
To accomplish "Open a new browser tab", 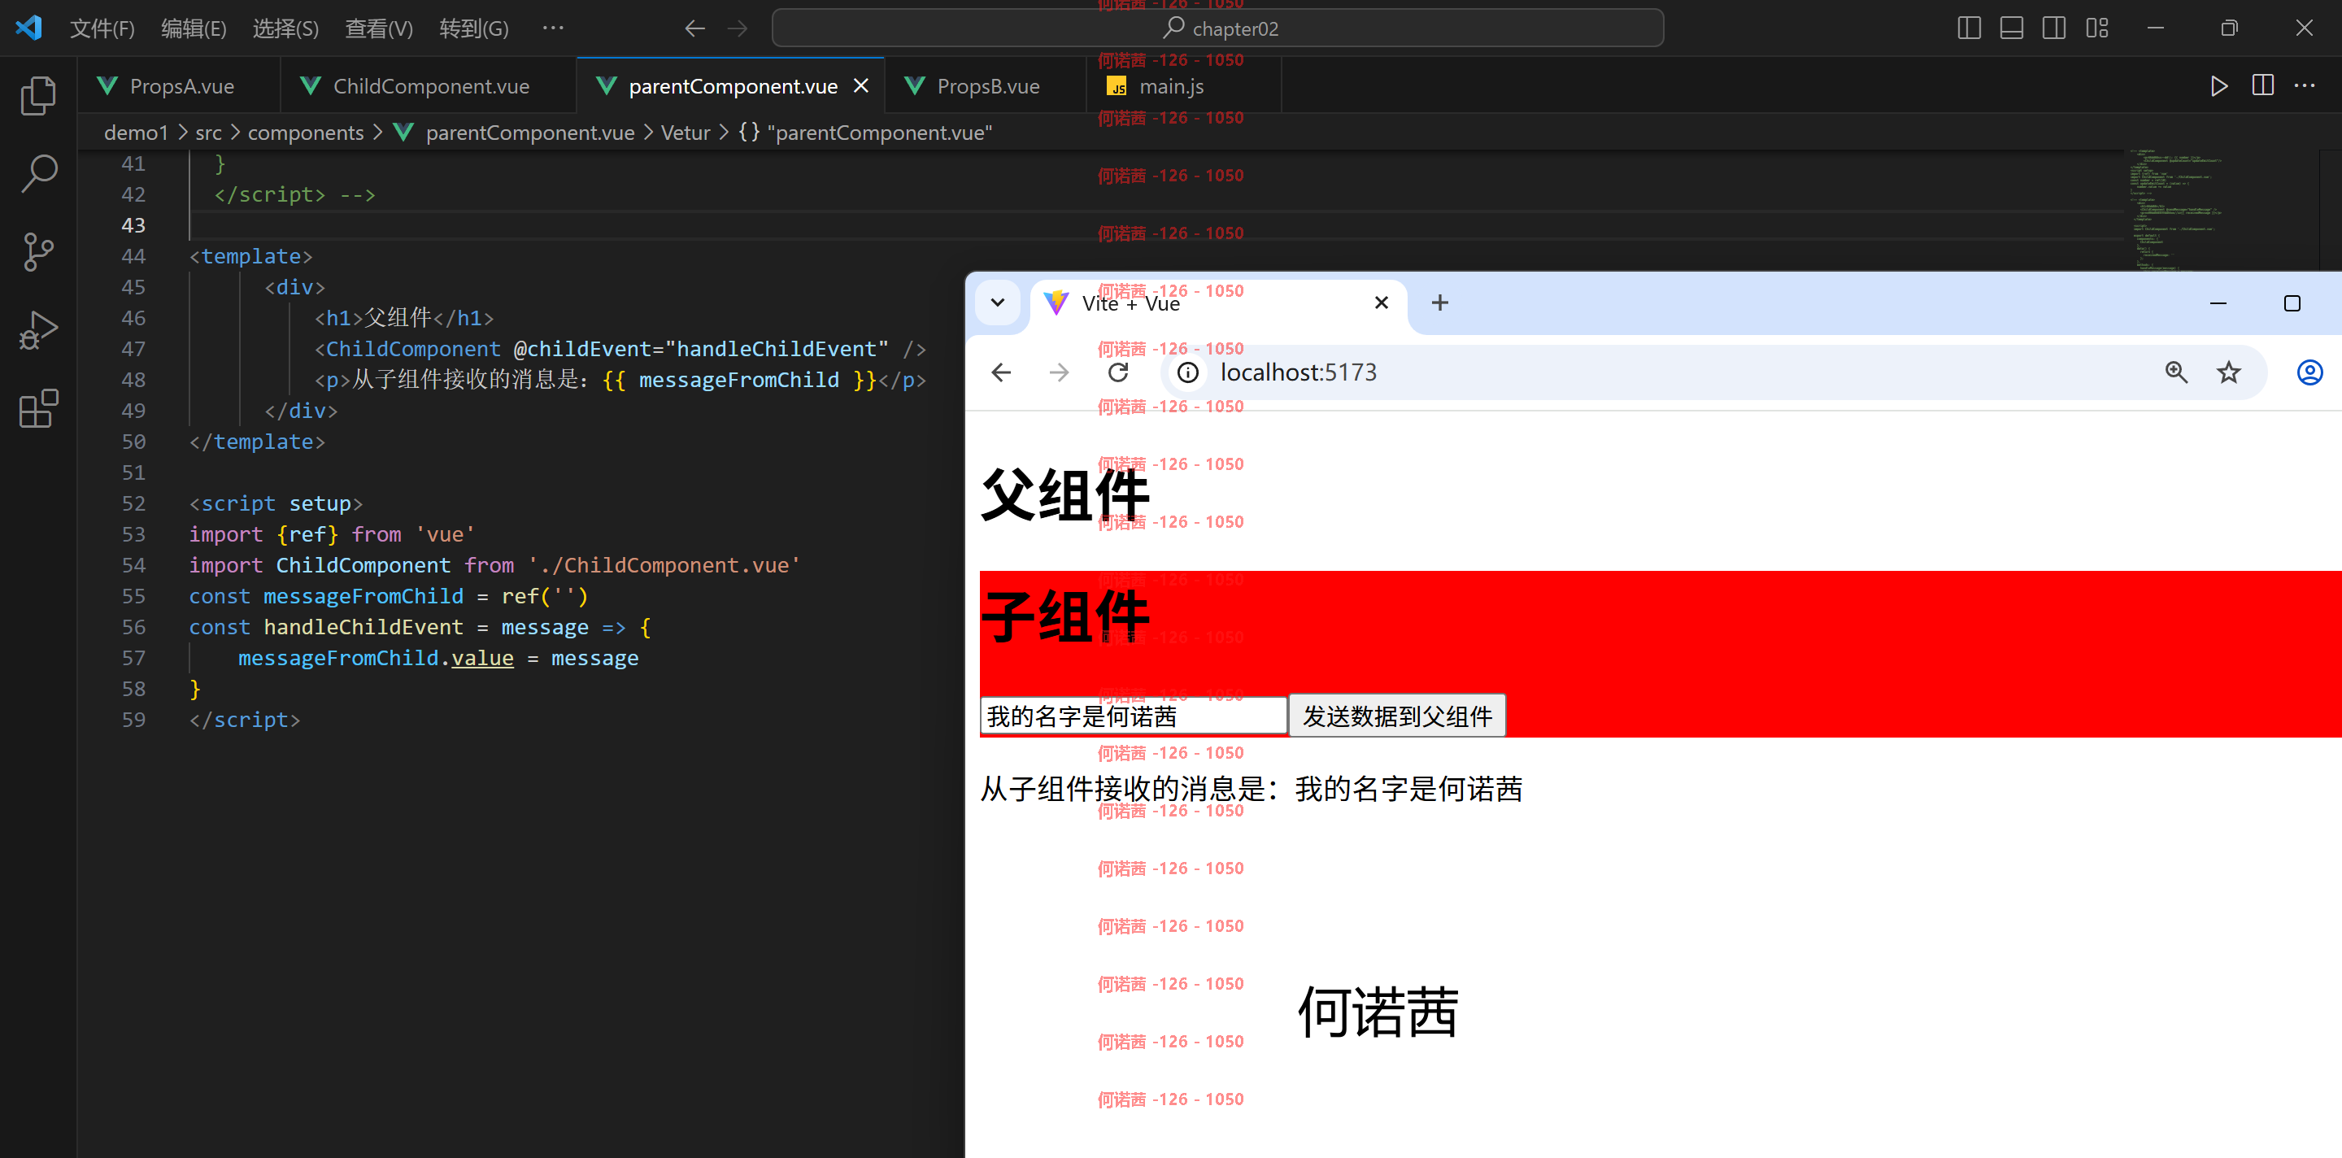I will coord(1439,303).
